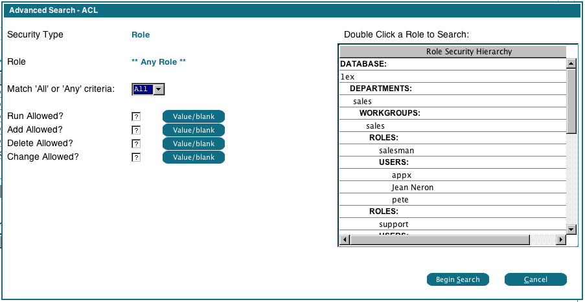This screenshot has width=585, height=302.
Task: Select the salesman role row
Action: (x=453, y=151)
